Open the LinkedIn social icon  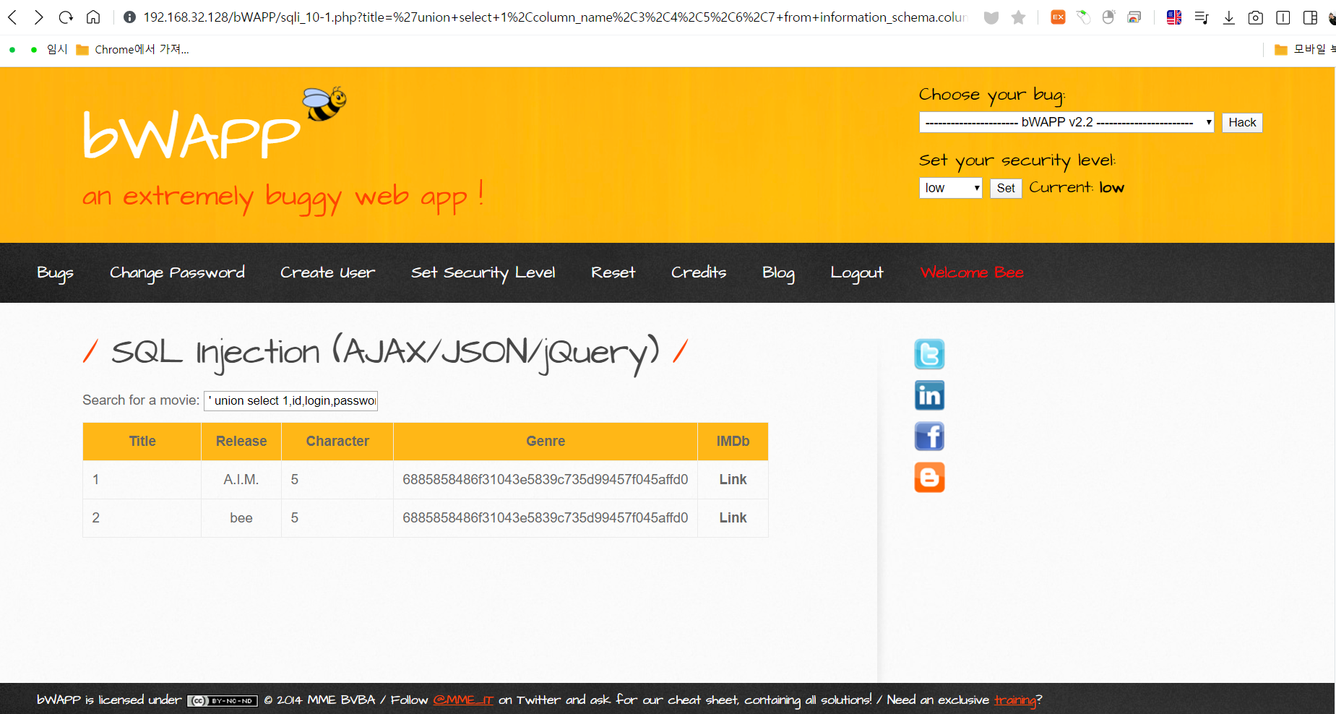click(x=929, y=395)
